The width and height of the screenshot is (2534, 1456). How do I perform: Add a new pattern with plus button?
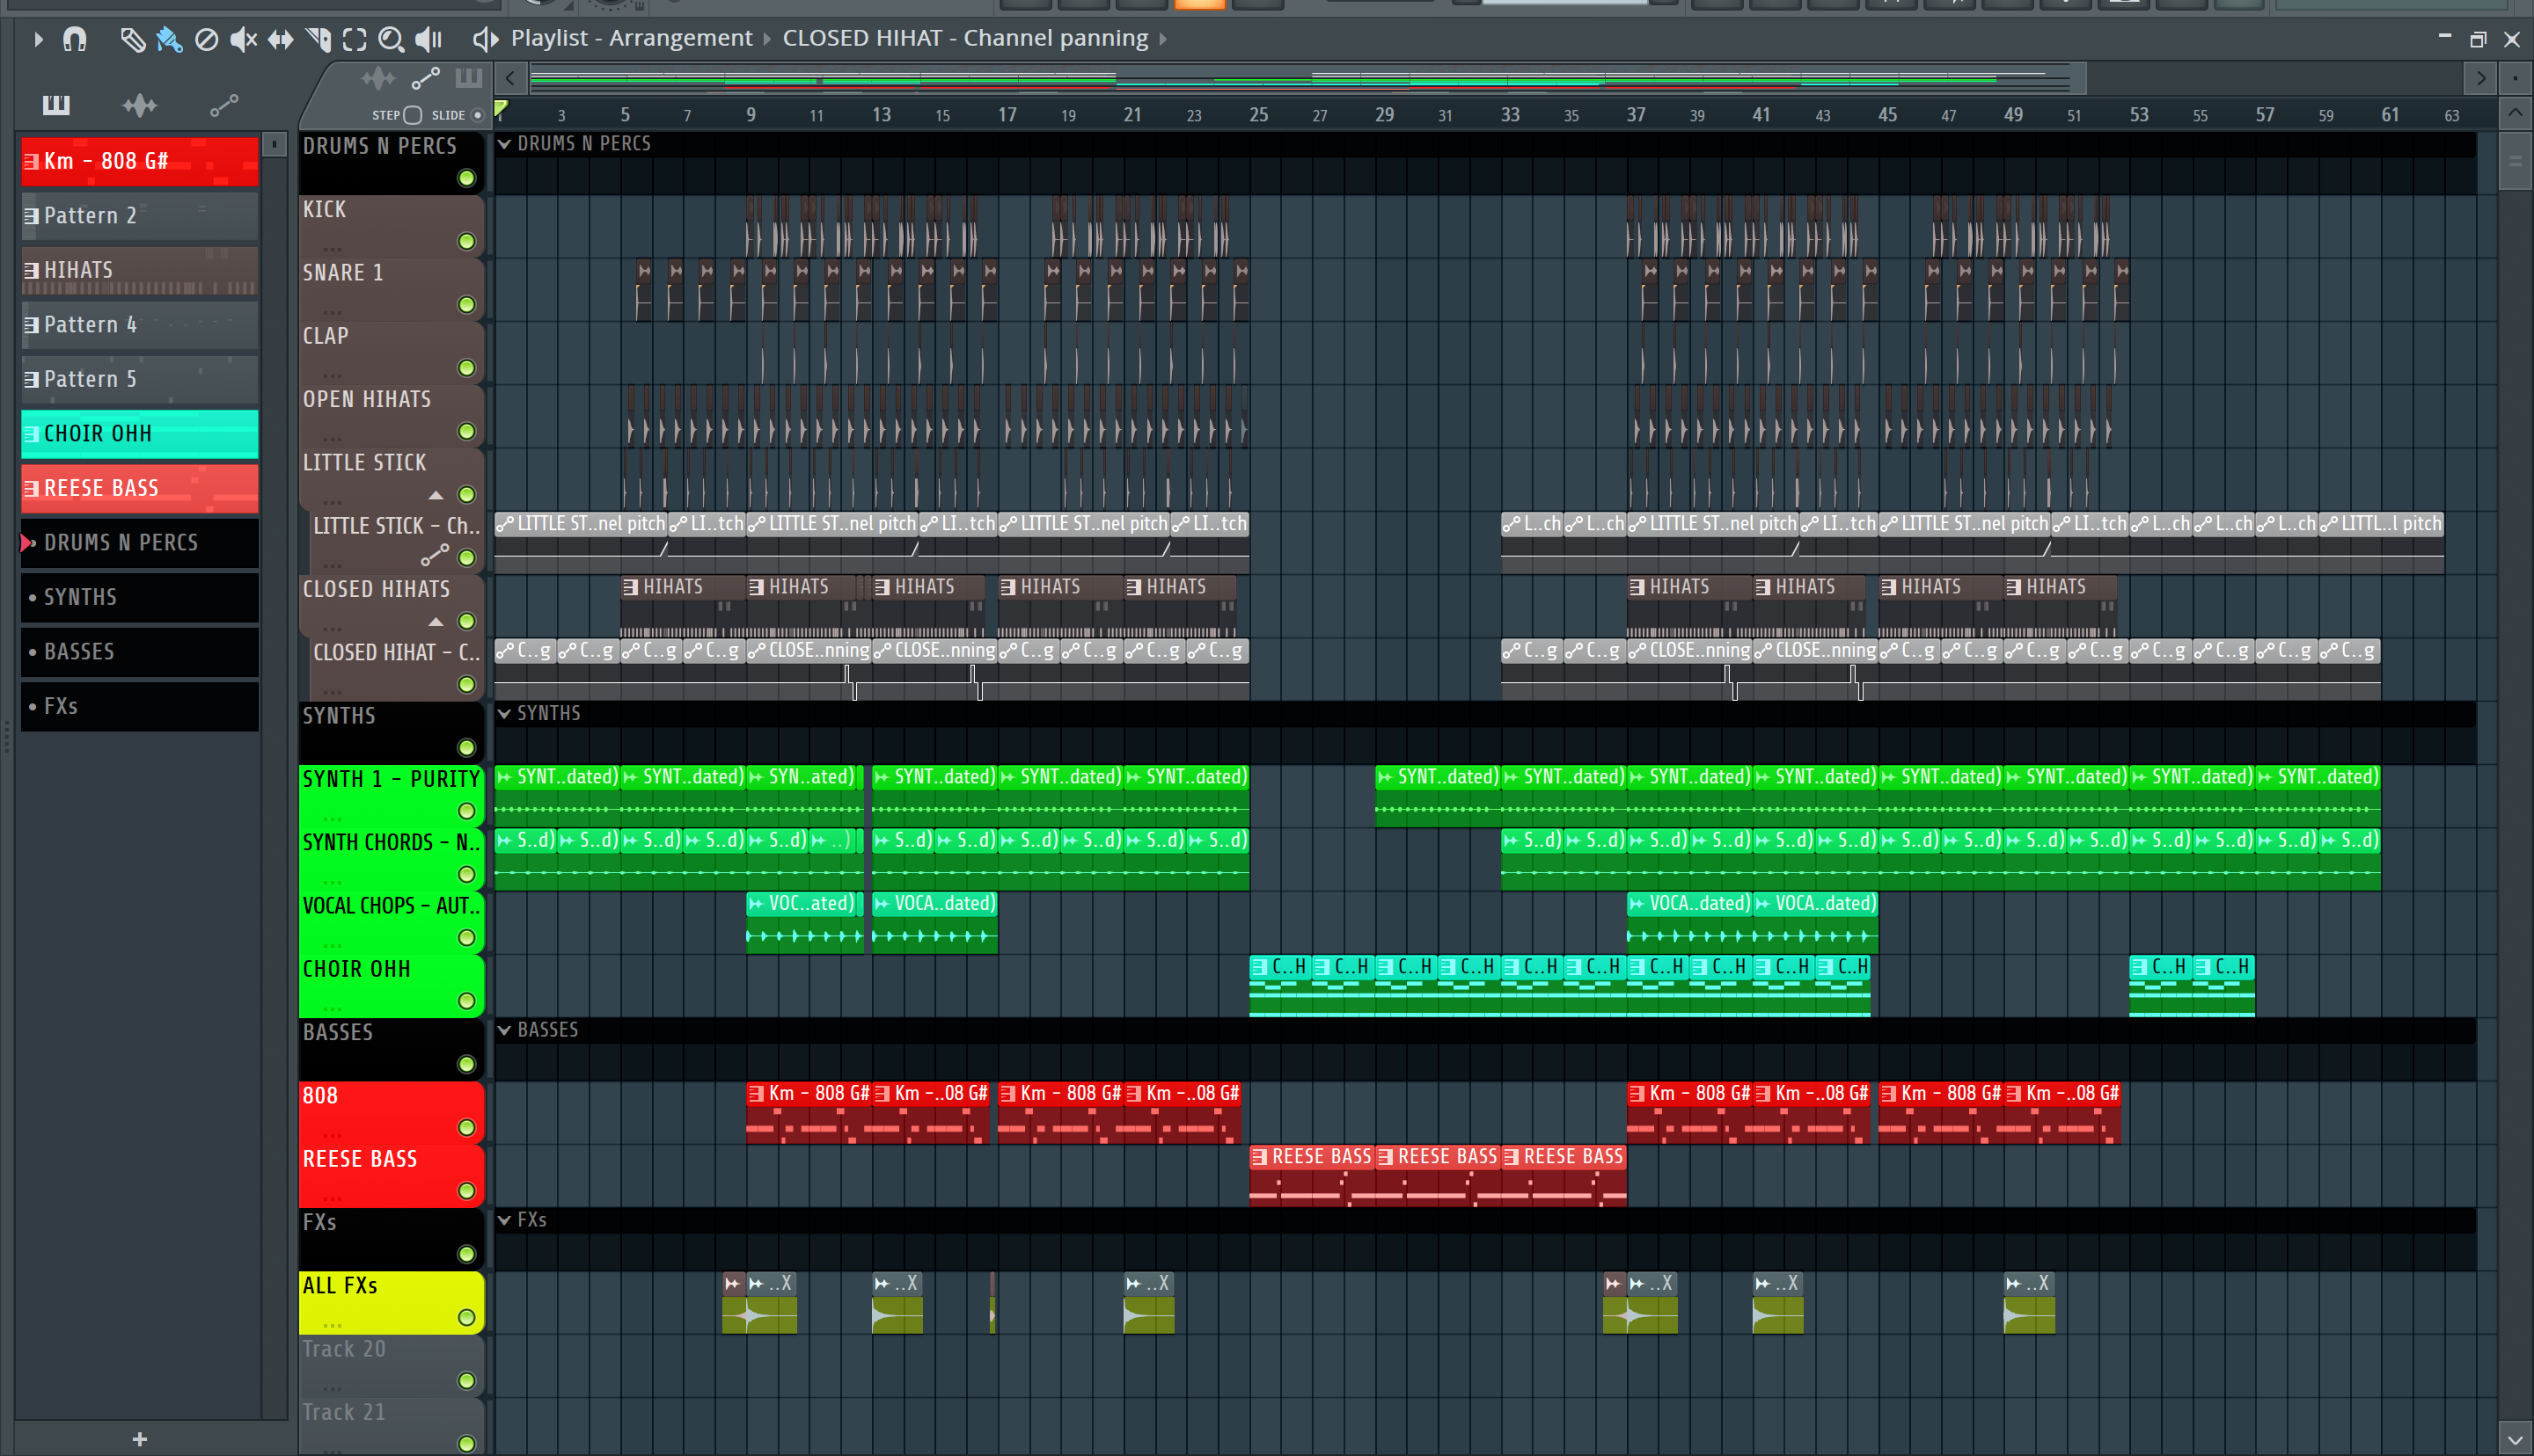click(140, 1439)
